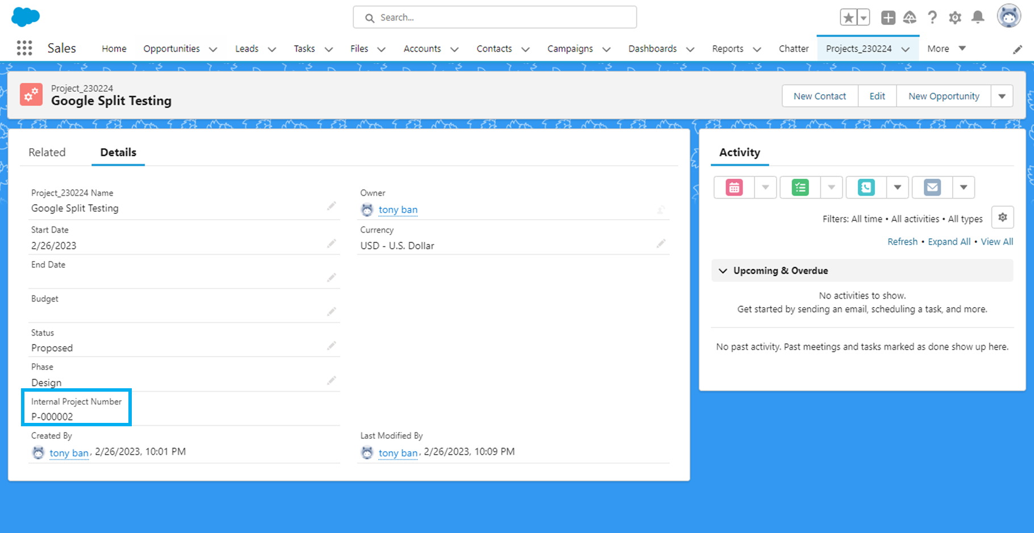The image size is (1034, 533).
Task: Click the Salesforce cloud logo
Action: [26, 17]
